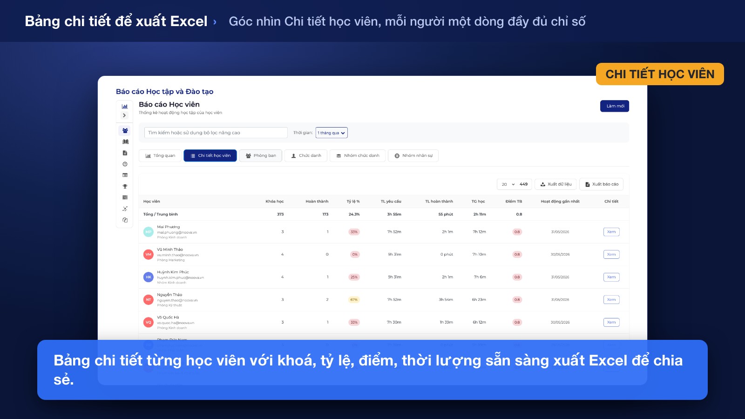745x419 pixels.
Task: Open the network nodes sidebar icon
Action: click(x=125, y=209)
